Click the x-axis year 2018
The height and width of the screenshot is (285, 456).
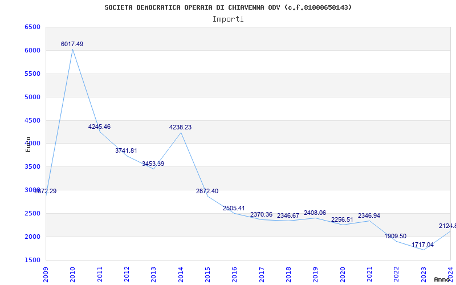(288, 274)
